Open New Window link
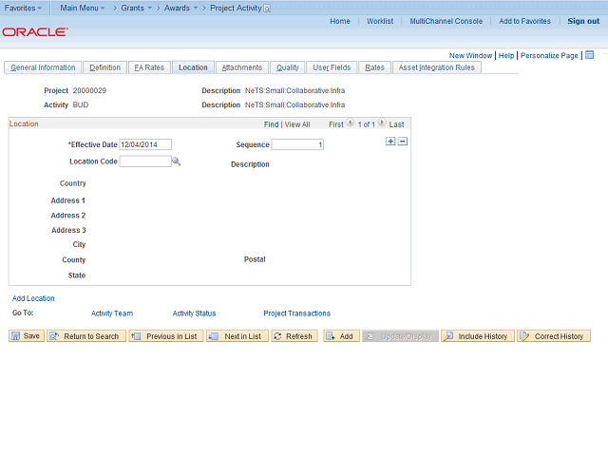 [x=471, y=55]
